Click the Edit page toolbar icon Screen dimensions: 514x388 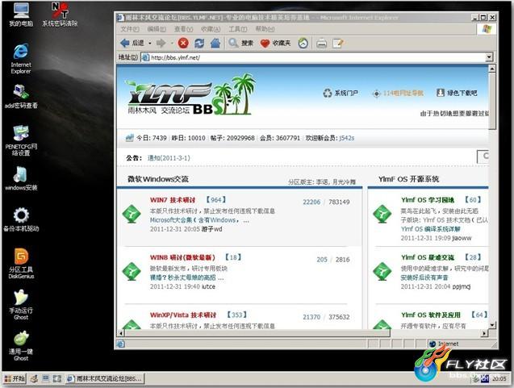(338, 43)
